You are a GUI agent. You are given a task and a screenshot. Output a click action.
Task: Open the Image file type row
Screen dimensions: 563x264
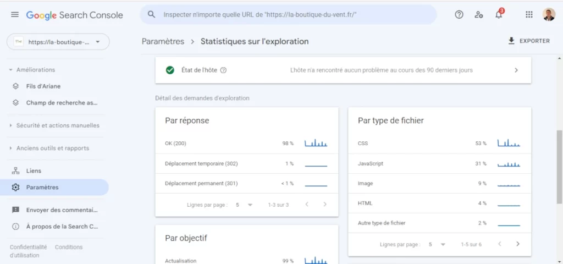pyautogui.click(x=439, y=183)
